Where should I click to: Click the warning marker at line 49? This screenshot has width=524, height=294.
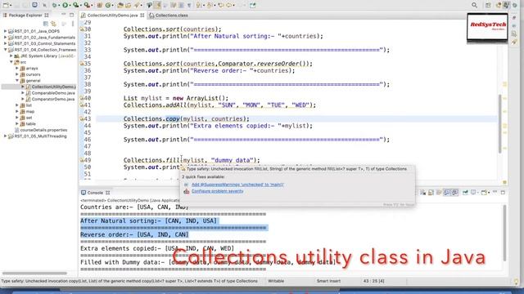pos(82,160)
